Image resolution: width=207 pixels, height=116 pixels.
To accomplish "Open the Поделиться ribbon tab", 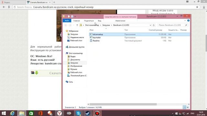I will [89, 21].
